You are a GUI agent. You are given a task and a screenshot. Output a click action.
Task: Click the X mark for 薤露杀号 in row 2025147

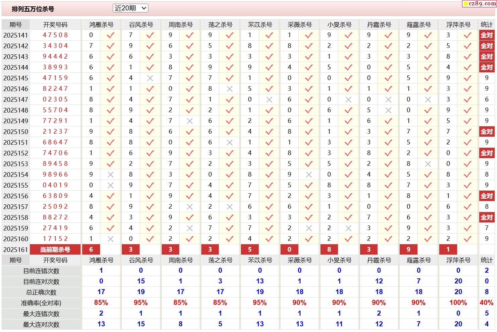tap(428, 99)
